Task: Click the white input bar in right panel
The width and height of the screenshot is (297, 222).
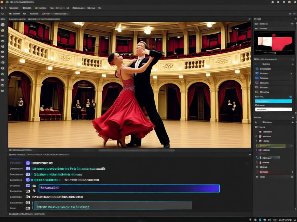Action: pyautogui.click(x=274, y=110)
